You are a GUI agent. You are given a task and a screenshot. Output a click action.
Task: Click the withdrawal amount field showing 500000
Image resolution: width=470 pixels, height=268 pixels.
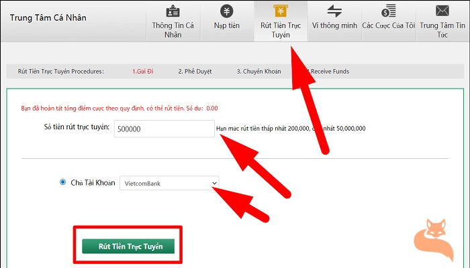coord(164,129)
